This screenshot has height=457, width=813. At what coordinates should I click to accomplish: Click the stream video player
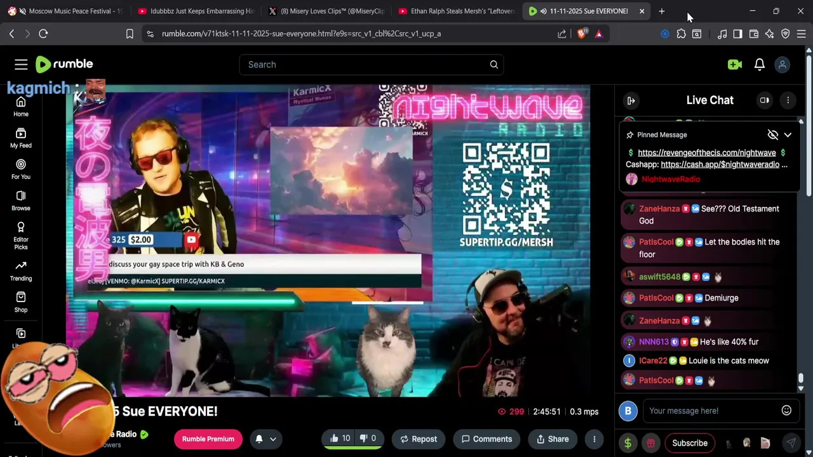coord(328,241)
